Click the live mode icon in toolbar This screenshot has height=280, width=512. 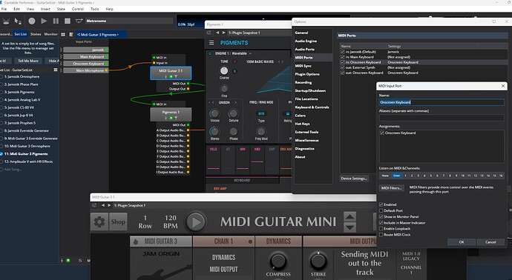pyautogui.click(x=6, y=21)
